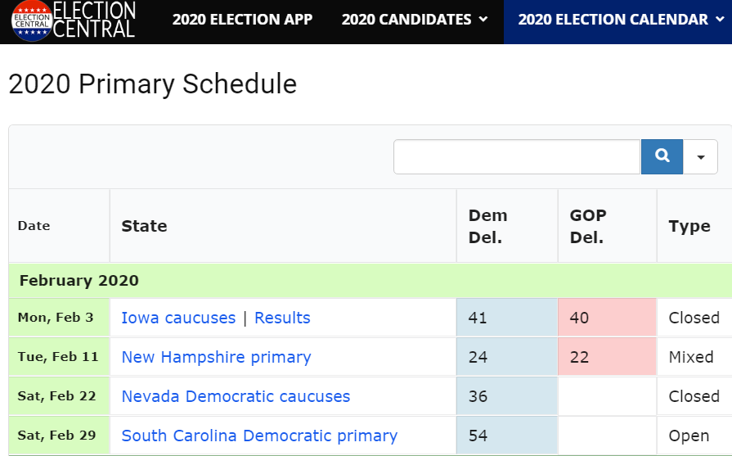Click in the schedule search field

(x=516, y=156)
